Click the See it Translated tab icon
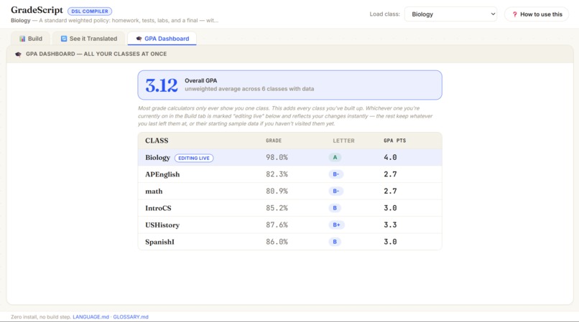Viewport: 579px width, 322px height. [64, 39]
